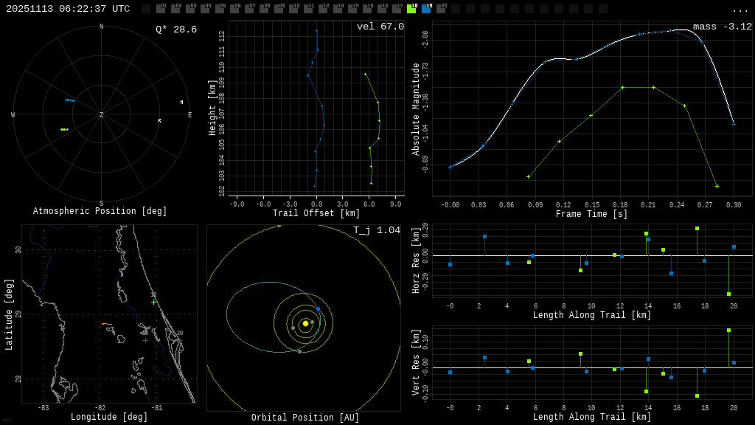This screenshot has width=755, height=425.
Task: Click the mass -3.12 readout
Action: click(723, 27)
